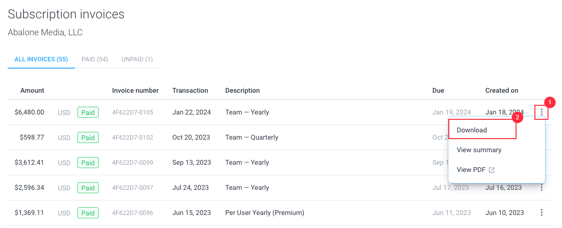The height and width of the screenshot is (228, 562).
Task: Open the three-dot menu on the Jul 16, 2023 invoice
Action: pyautogui.click(x=542, y=187)
